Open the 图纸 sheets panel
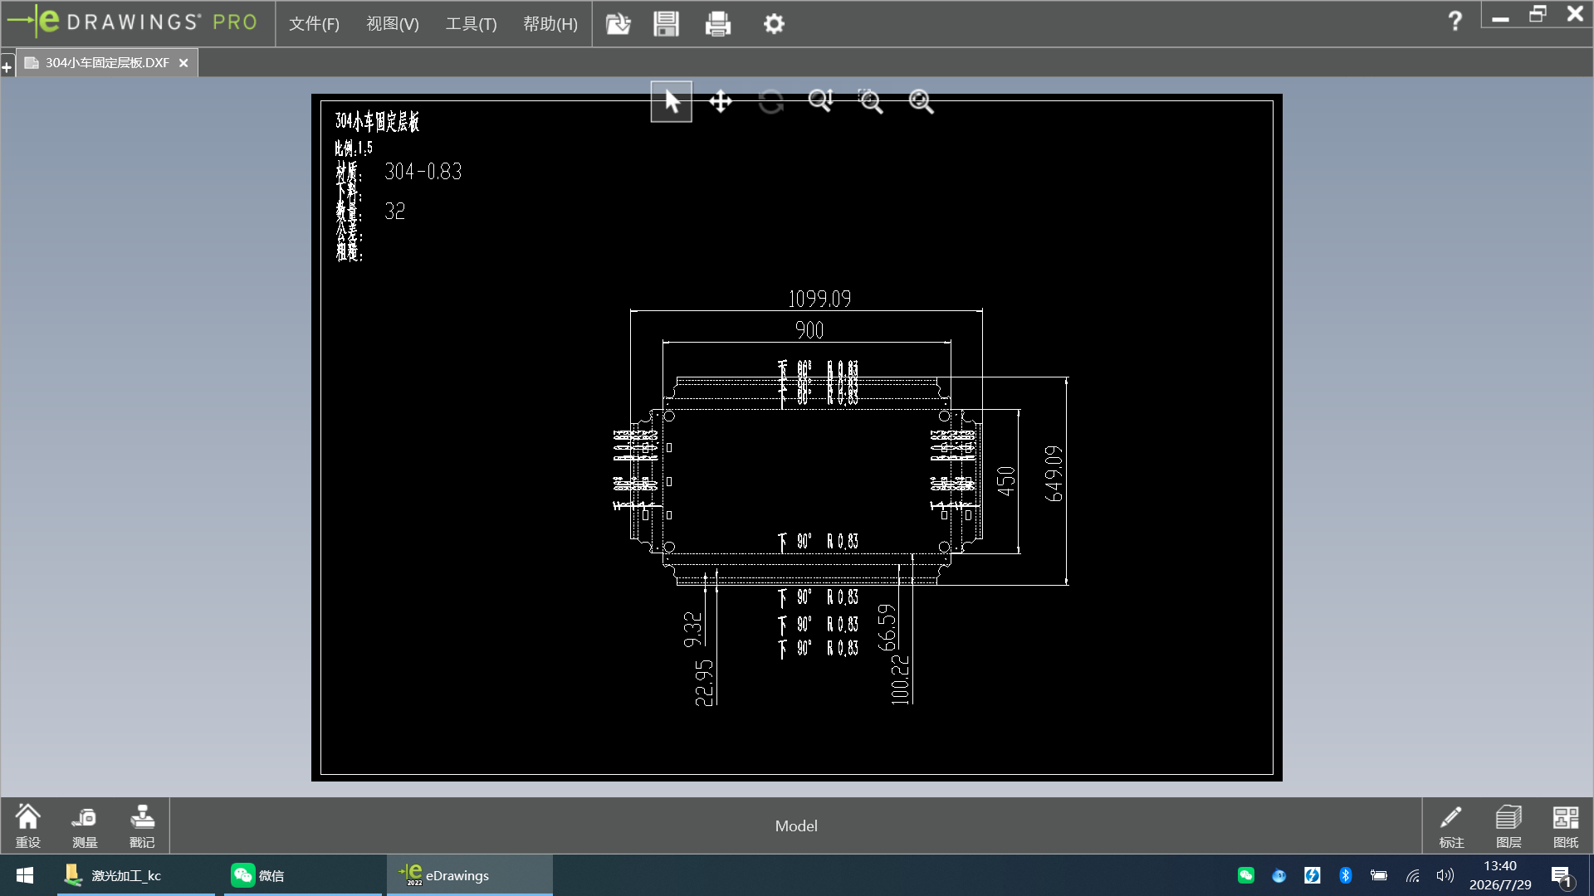Screen dimensions: 1594x896 1566,826
